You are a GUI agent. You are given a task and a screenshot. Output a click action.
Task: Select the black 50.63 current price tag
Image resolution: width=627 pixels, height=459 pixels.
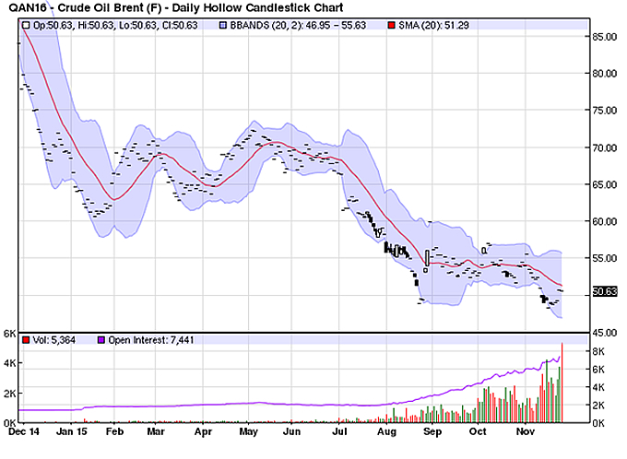(604, 291)
